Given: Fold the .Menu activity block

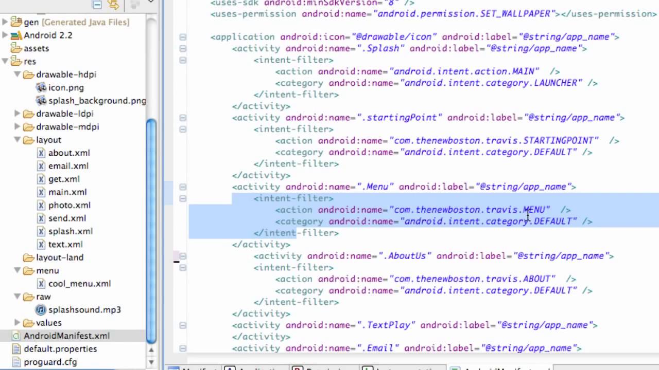Looking at the screenshot, I should coord(183,187).
